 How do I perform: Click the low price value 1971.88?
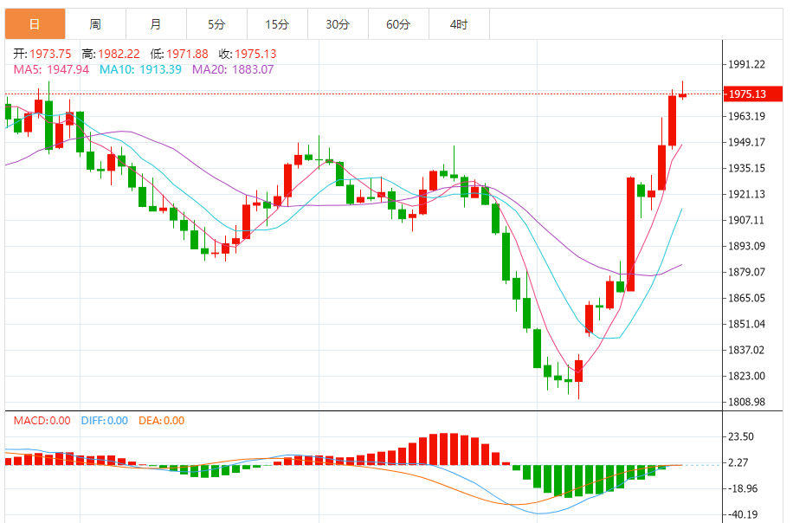point(187,54)
